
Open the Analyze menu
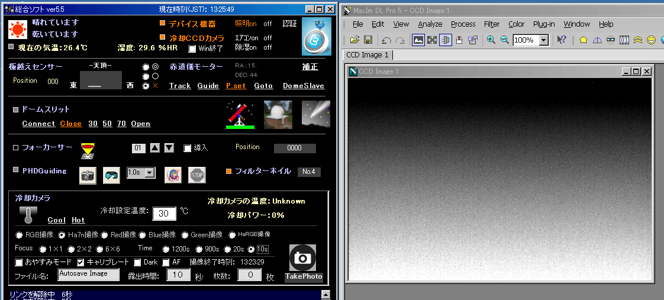coord(430,24)
